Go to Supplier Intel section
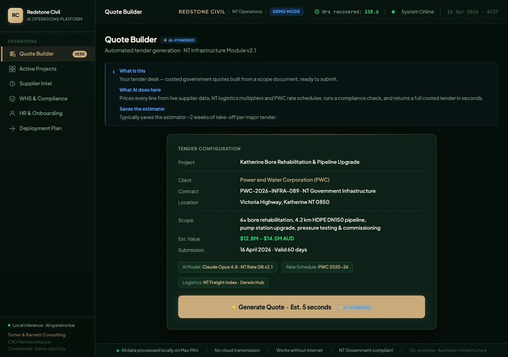The image size is (508, 357). [48, 84]
